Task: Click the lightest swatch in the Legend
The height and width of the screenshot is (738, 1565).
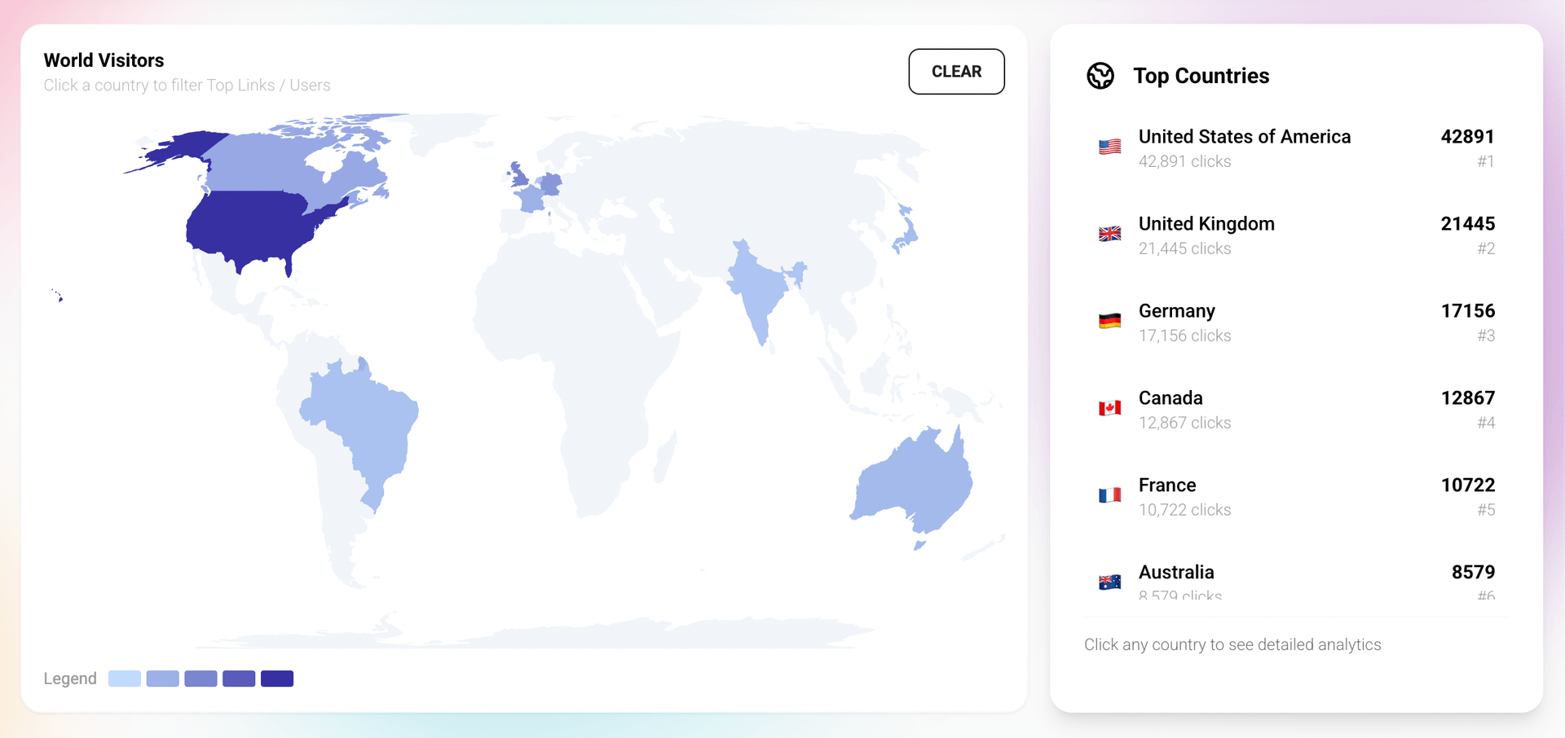Action: 124,678
